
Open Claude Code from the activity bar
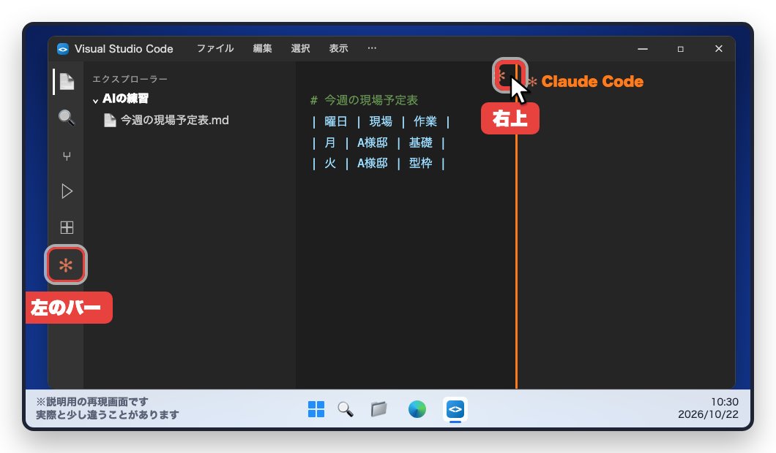[66, 264]
